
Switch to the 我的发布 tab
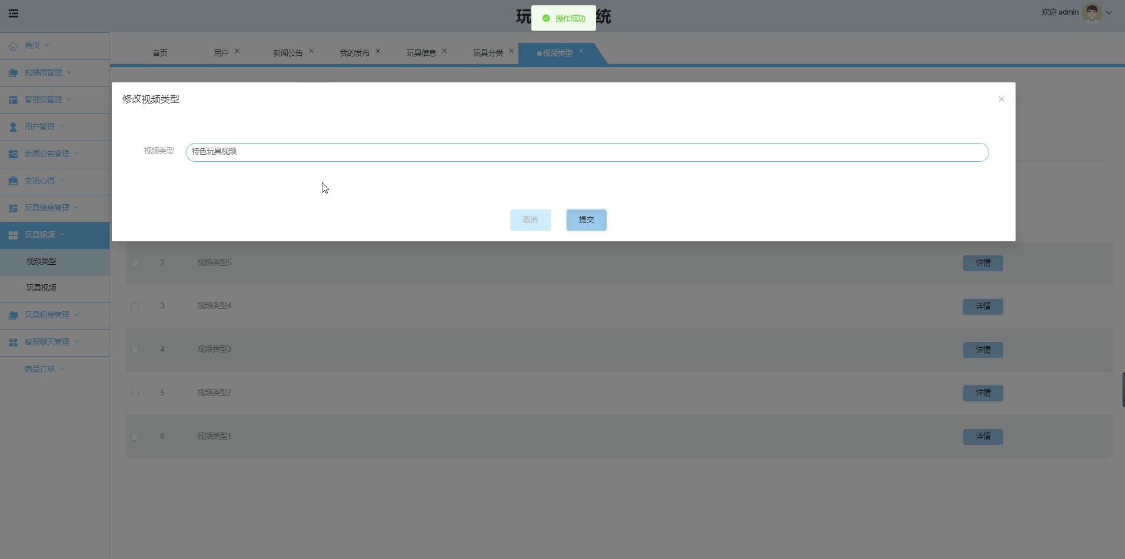pyautogui.click(x=354, y=53)
